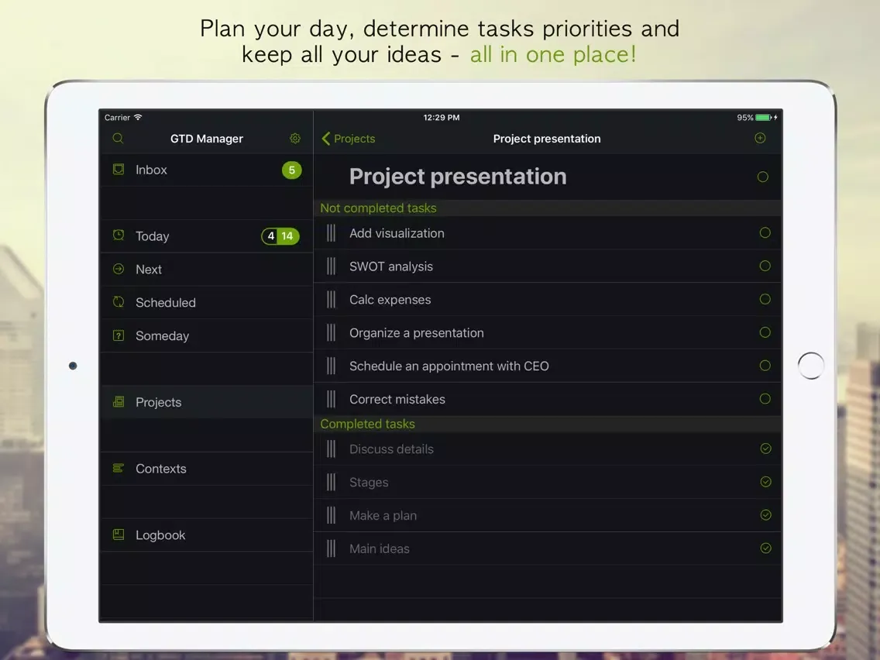Screen dimensions: 880x660
Task: Open the Today list
Action: pyautogui.click(x=207, y=235)
